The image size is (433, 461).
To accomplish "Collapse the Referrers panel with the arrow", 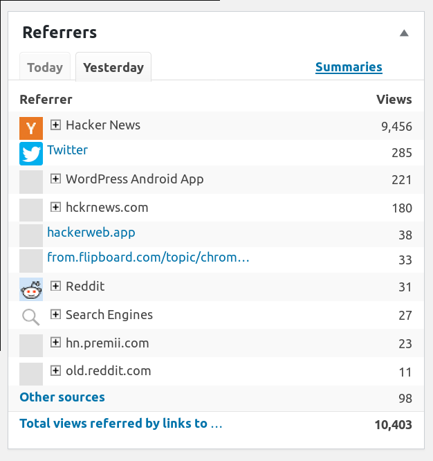I will point(405,33).
